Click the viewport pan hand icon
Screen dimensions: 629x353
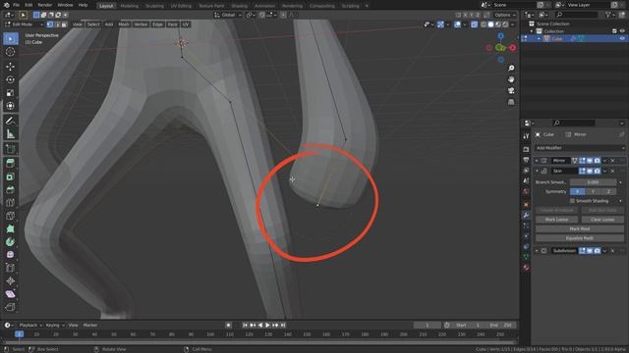click(511, 79)
